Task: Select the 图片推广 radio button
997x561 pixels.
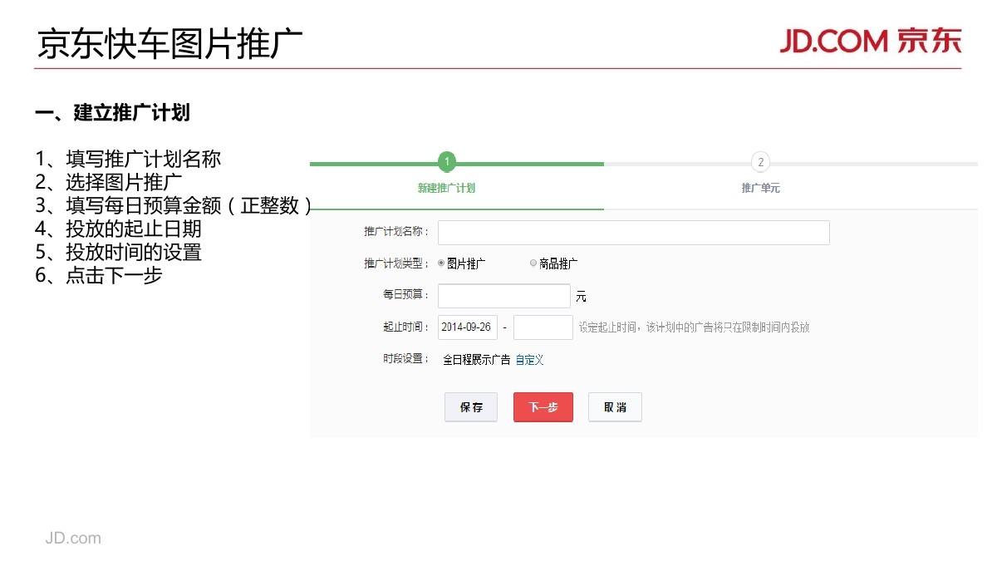Action: (x=441, y=263)
